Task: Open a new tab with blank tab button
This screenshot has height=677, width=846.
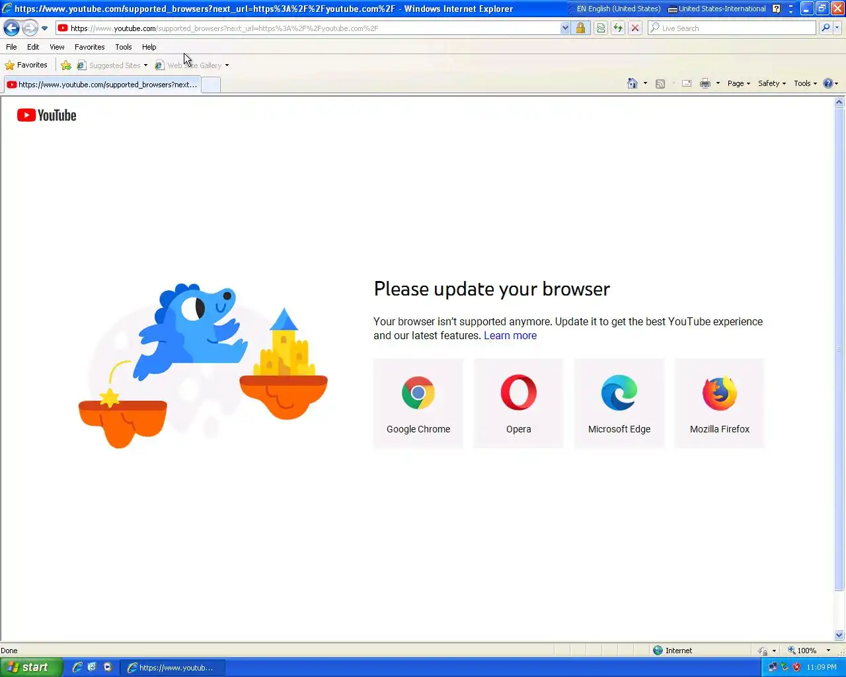Action: pyautogui.click(x=211, y=85)
